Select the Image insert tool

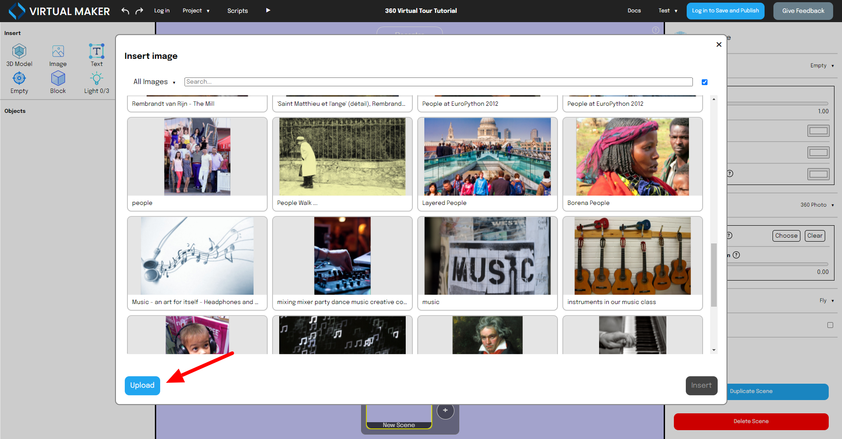pos(58,54)
